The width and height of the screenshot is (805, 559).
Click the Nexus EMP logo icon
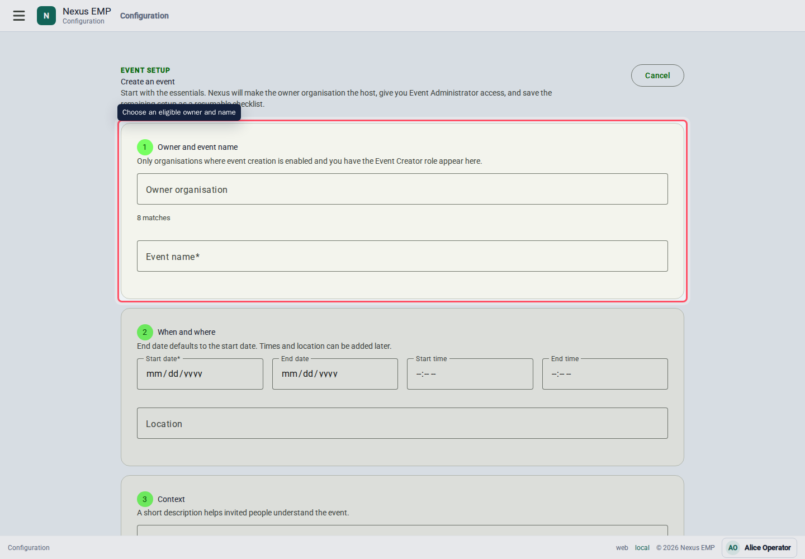46,16
